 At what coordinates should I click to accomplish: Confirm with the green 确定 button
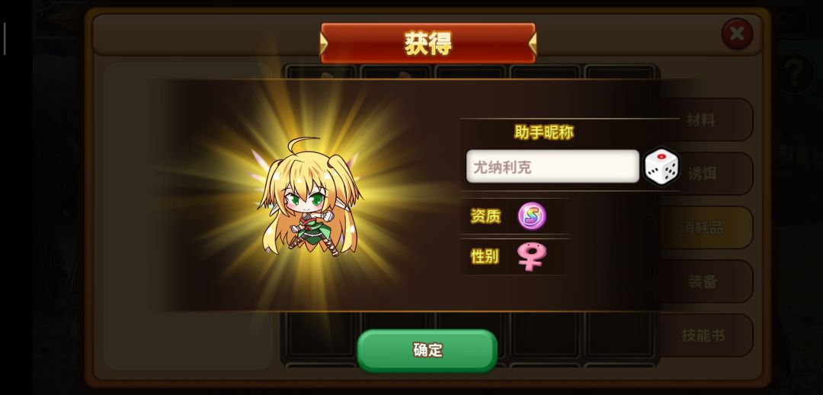427,350
